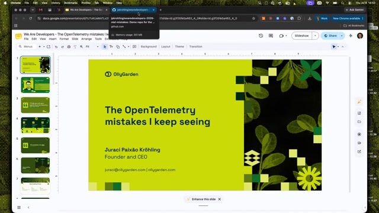Image resolution: width=379 pixels, height=213 pixels.
Task: Expand the Line tool dropdown arrow
Action: pyautogui.click(x=129, y=47)
